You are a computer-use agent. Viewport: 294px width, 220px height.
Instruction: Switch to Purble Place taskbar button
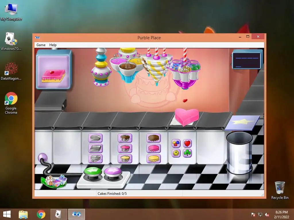coord(76,214)
